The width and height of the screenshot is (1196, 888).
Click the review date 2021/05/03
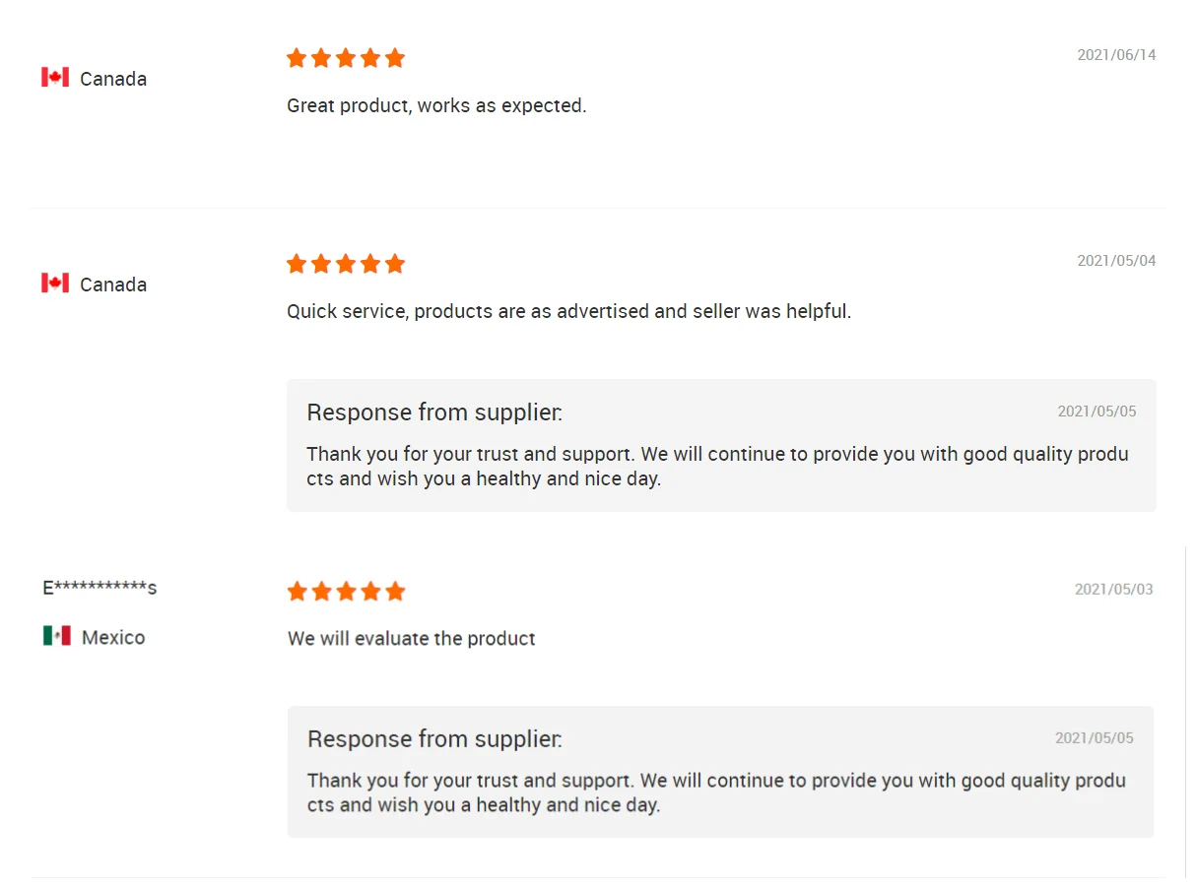1113,590
